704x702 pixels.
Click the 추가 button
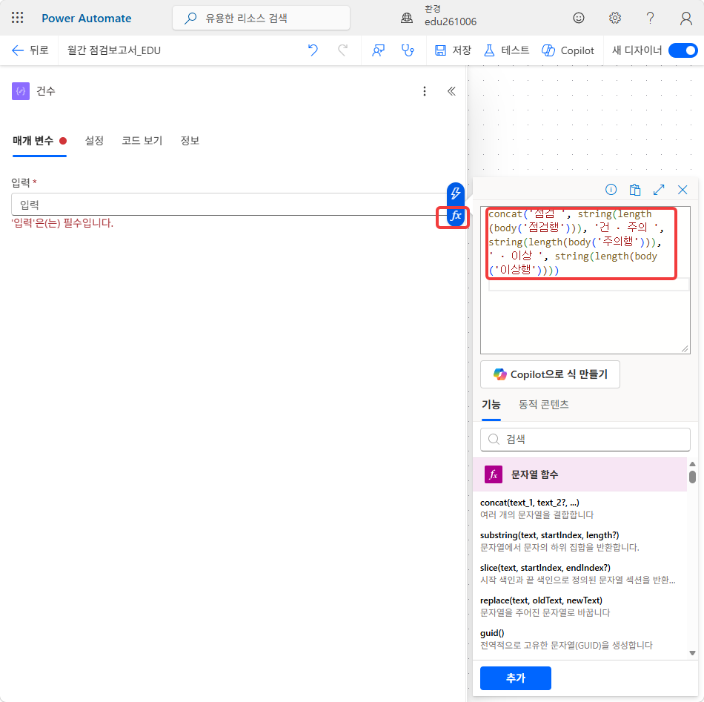click(516, 678)
